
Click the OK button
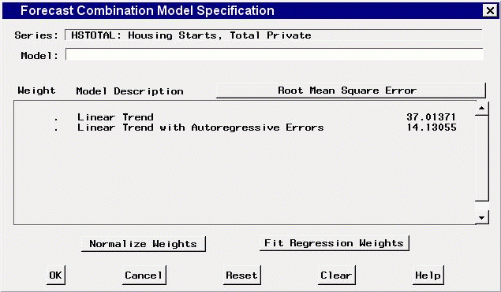pyautogui.click(x=55, y=275)
